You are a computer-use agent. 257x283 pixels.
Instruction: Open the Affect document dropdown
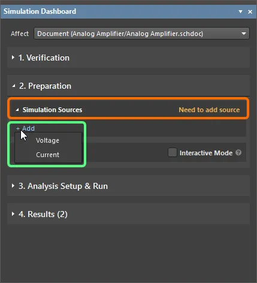(x=141, y=34)
